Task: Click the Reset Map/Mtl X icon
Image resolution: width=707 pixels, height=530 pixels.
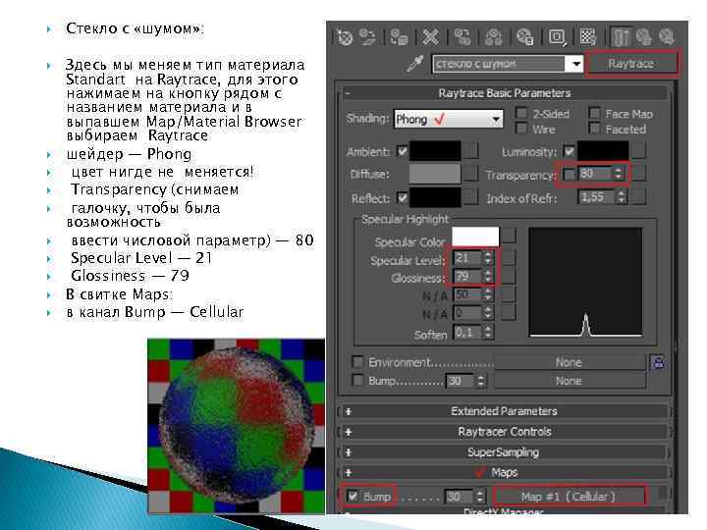Action: coord(431,37)
